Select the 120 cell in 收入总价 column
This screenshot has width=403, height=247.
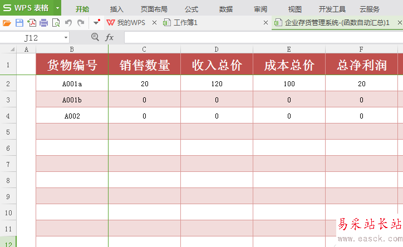point(217,83)
